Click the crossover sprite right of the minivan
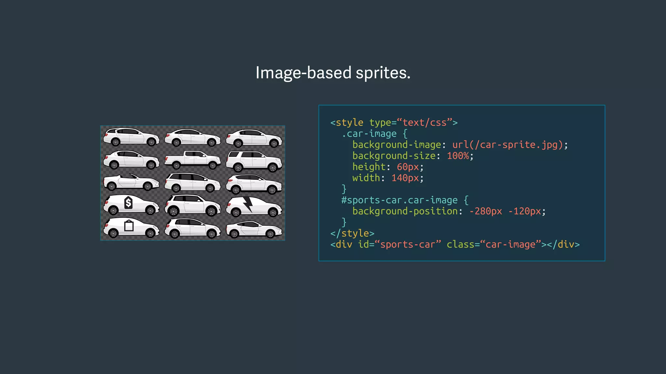 (254, 184)
